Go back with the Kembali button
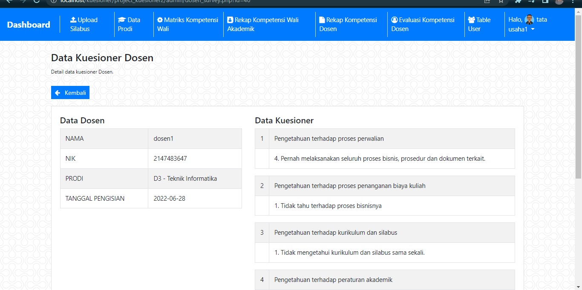582x290 pixels. [70, 93]
